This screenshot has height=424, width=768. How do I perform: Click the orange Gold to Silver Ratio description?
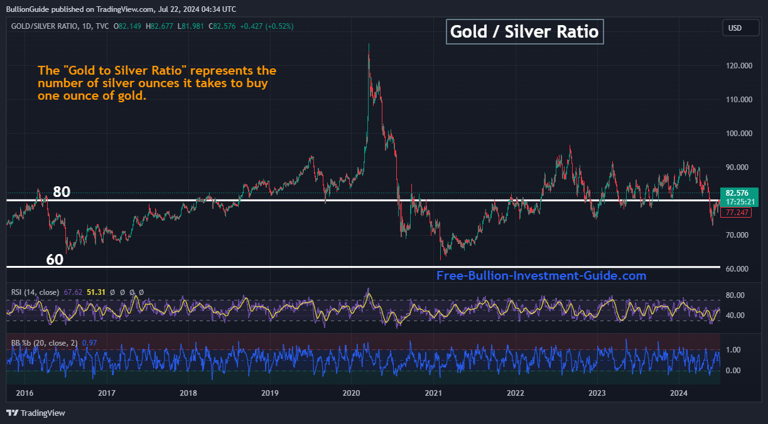(157, 83)
